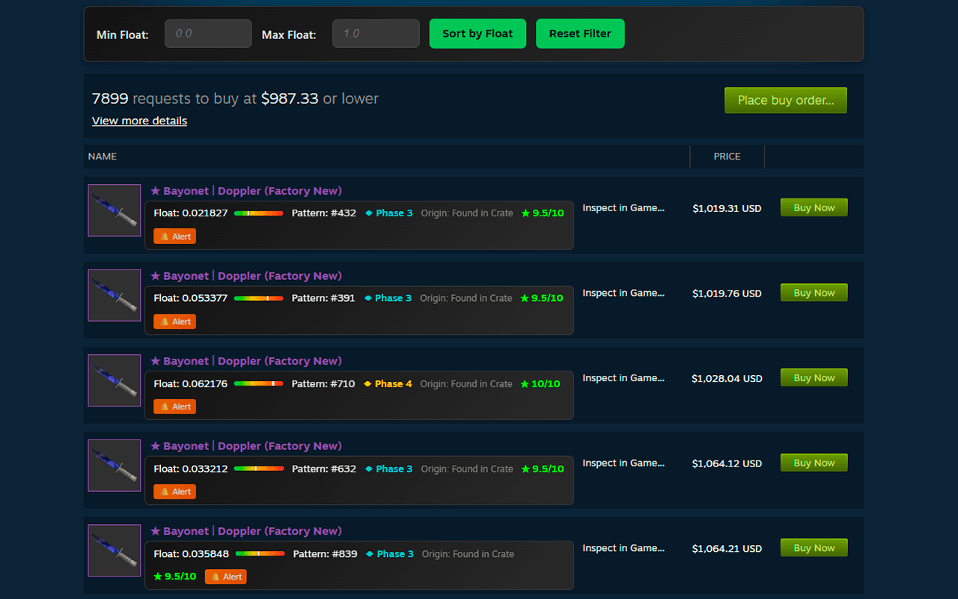The image size is (958, 599).
Task: Click the Sort by Float button
Action: pyautogui.click(x=478, y=33)
